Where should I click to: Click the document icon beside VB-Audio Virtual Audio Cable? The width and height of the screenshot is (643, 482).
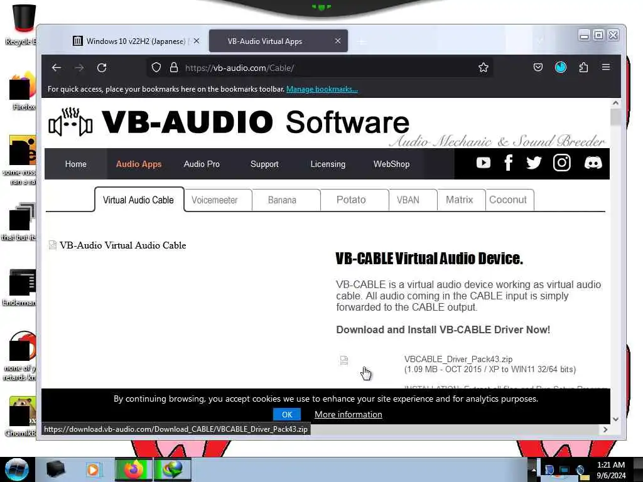tap(53, 245)
